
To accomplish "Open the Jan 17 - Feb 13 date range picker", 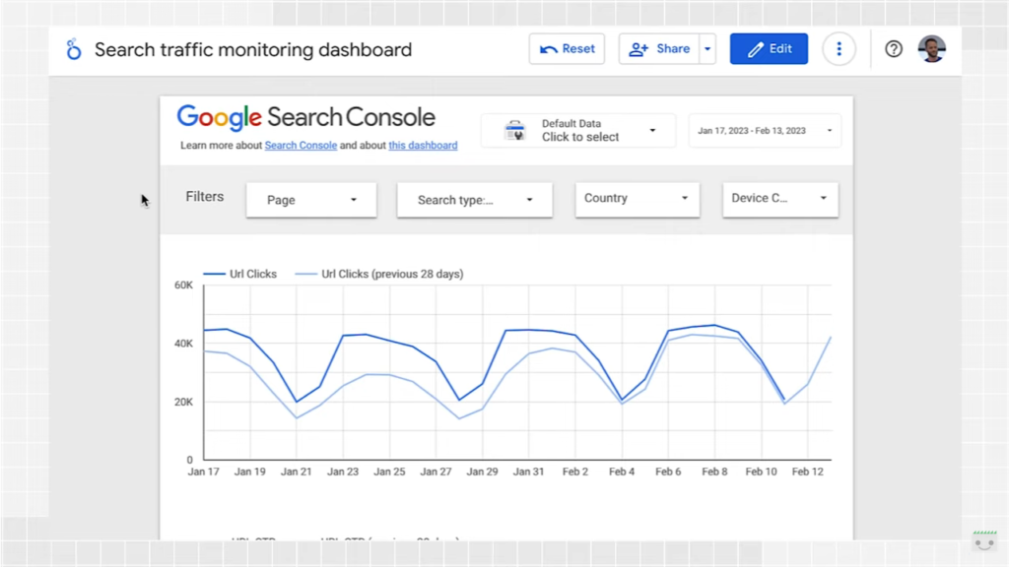I will coord(764,130).
